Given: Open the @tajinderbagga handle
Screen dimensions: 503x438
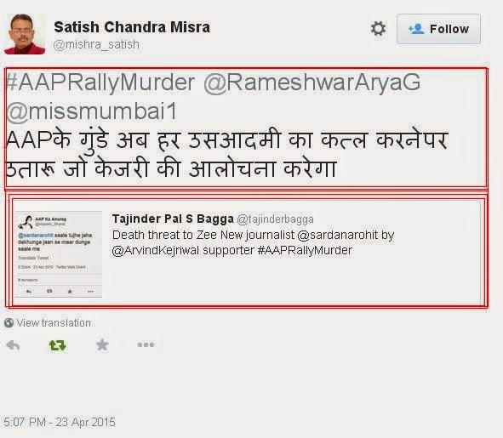Looking at the screenshot, I should tap(275, 219).
